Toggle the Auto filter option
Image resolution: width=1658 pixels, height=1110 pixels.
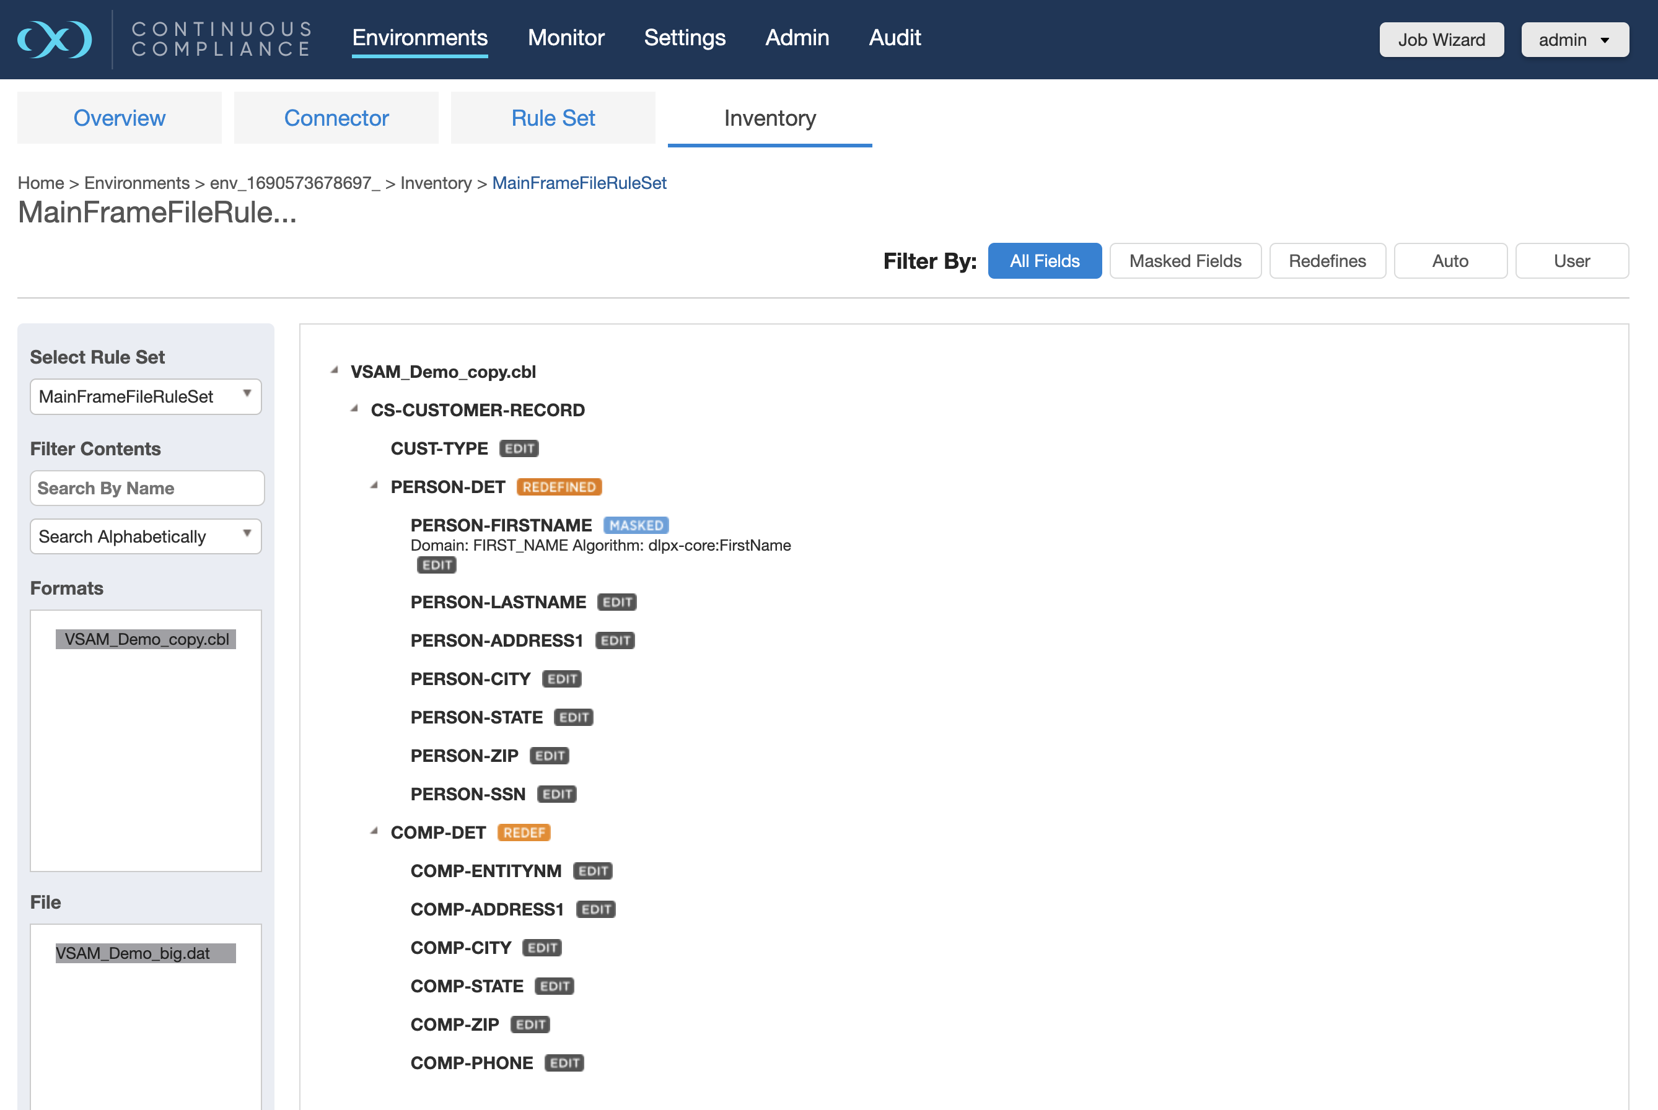click(1449, 261)
